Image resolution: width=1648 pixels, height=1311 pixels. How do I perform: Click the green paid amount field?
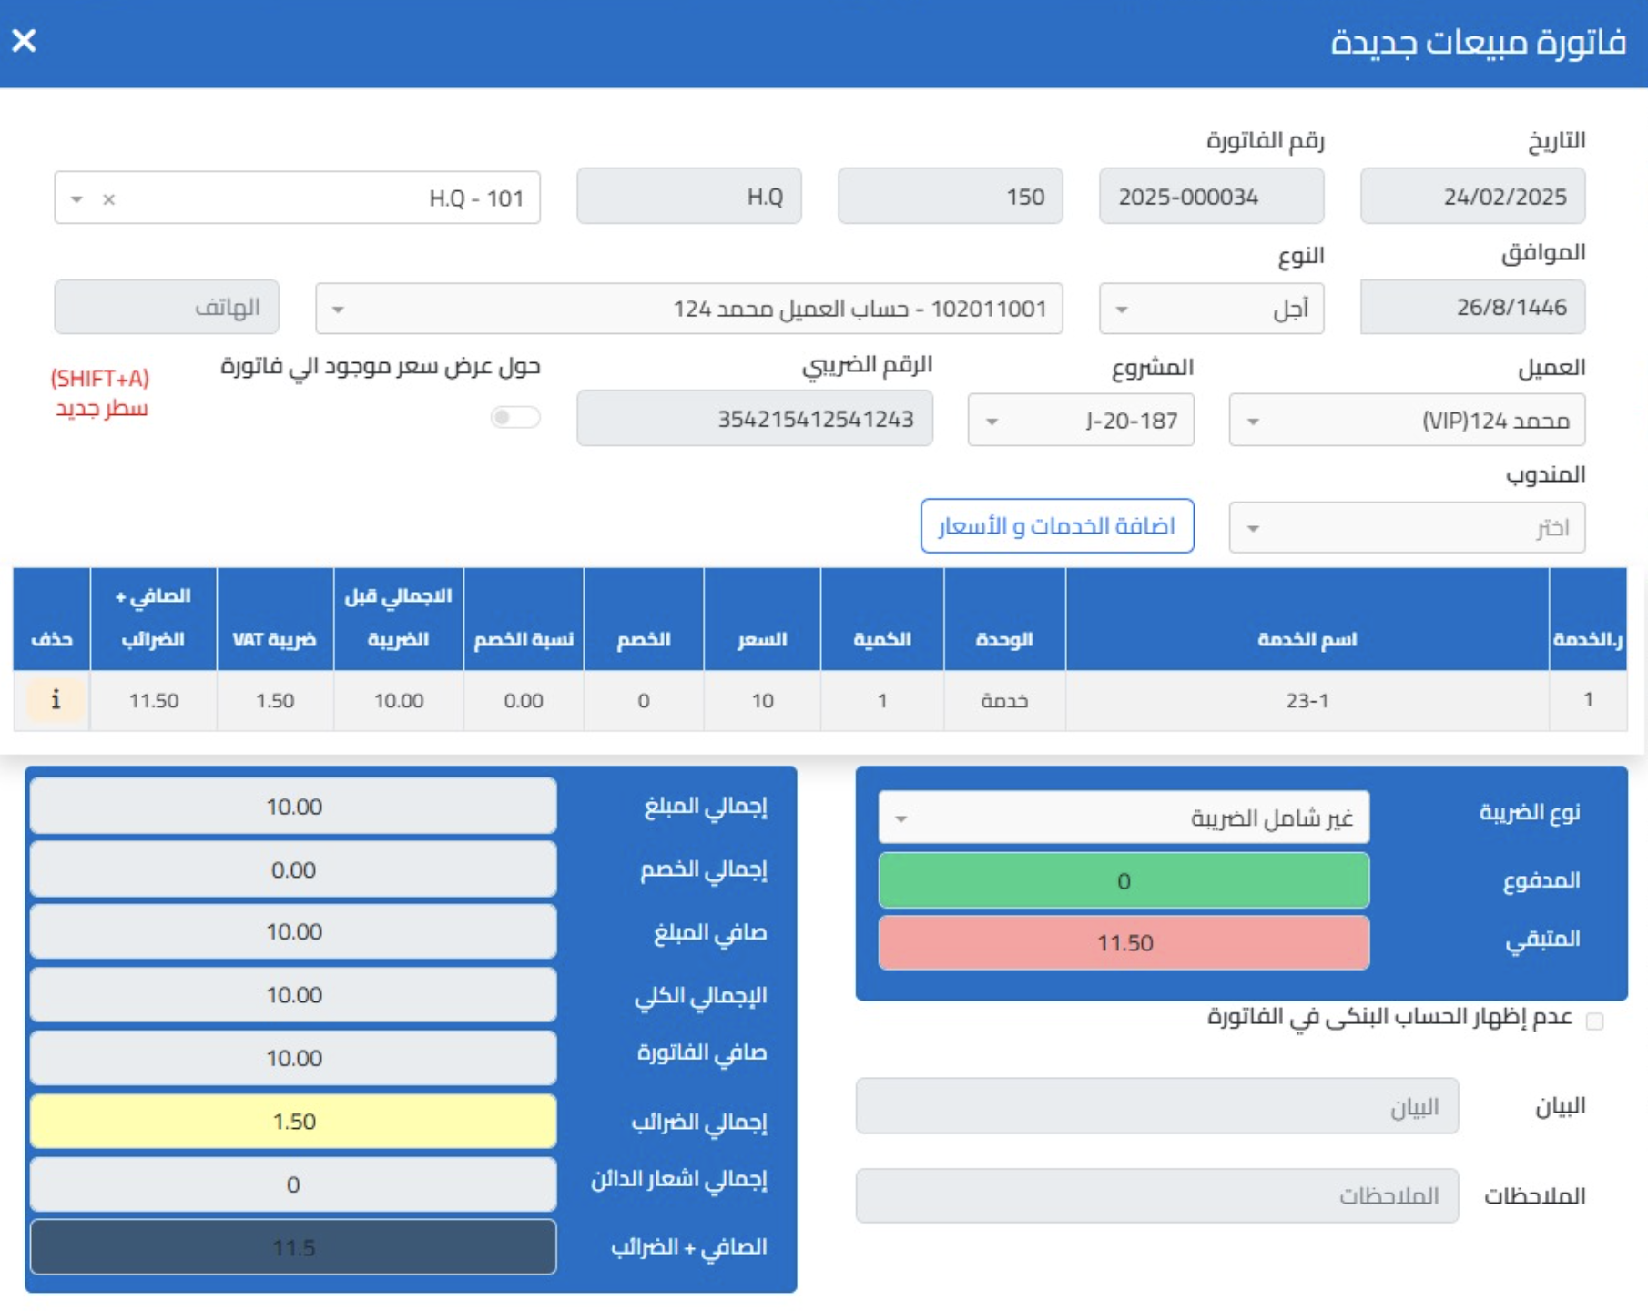click(x=1124, y=881)
